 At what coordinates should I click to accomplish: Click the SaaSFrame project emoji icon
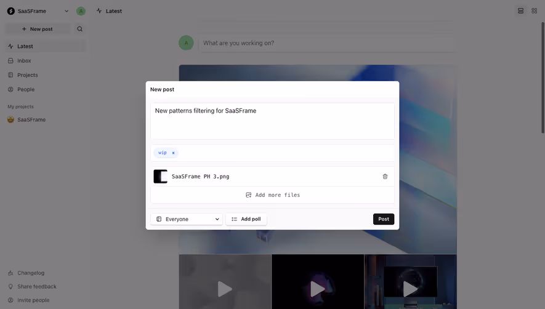point(10,119)
